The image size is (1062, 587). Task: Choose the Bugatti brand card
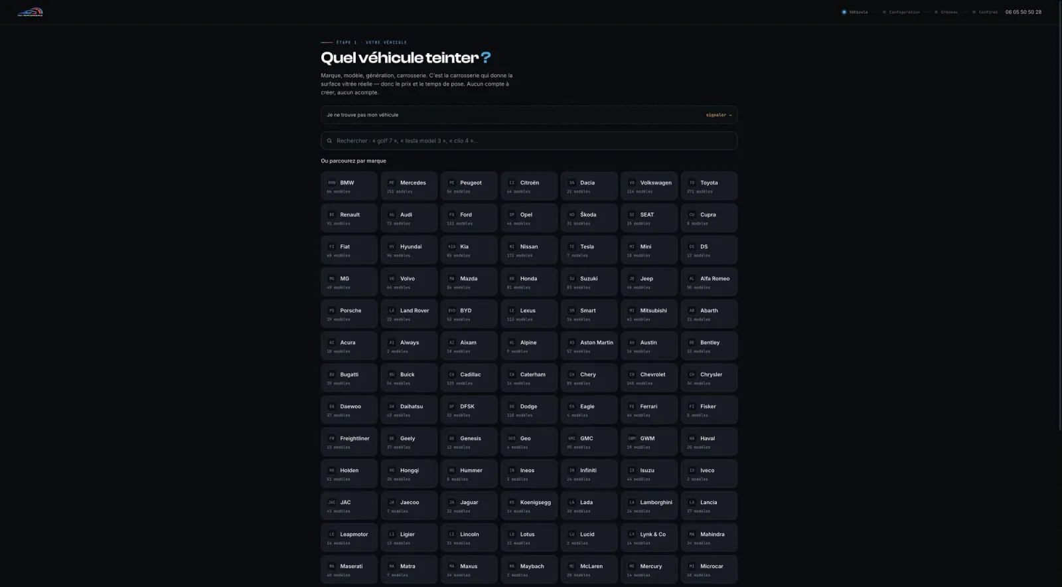tap(349, 378)
